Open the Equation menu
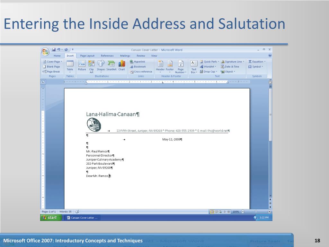 click(x=257, y=61)
